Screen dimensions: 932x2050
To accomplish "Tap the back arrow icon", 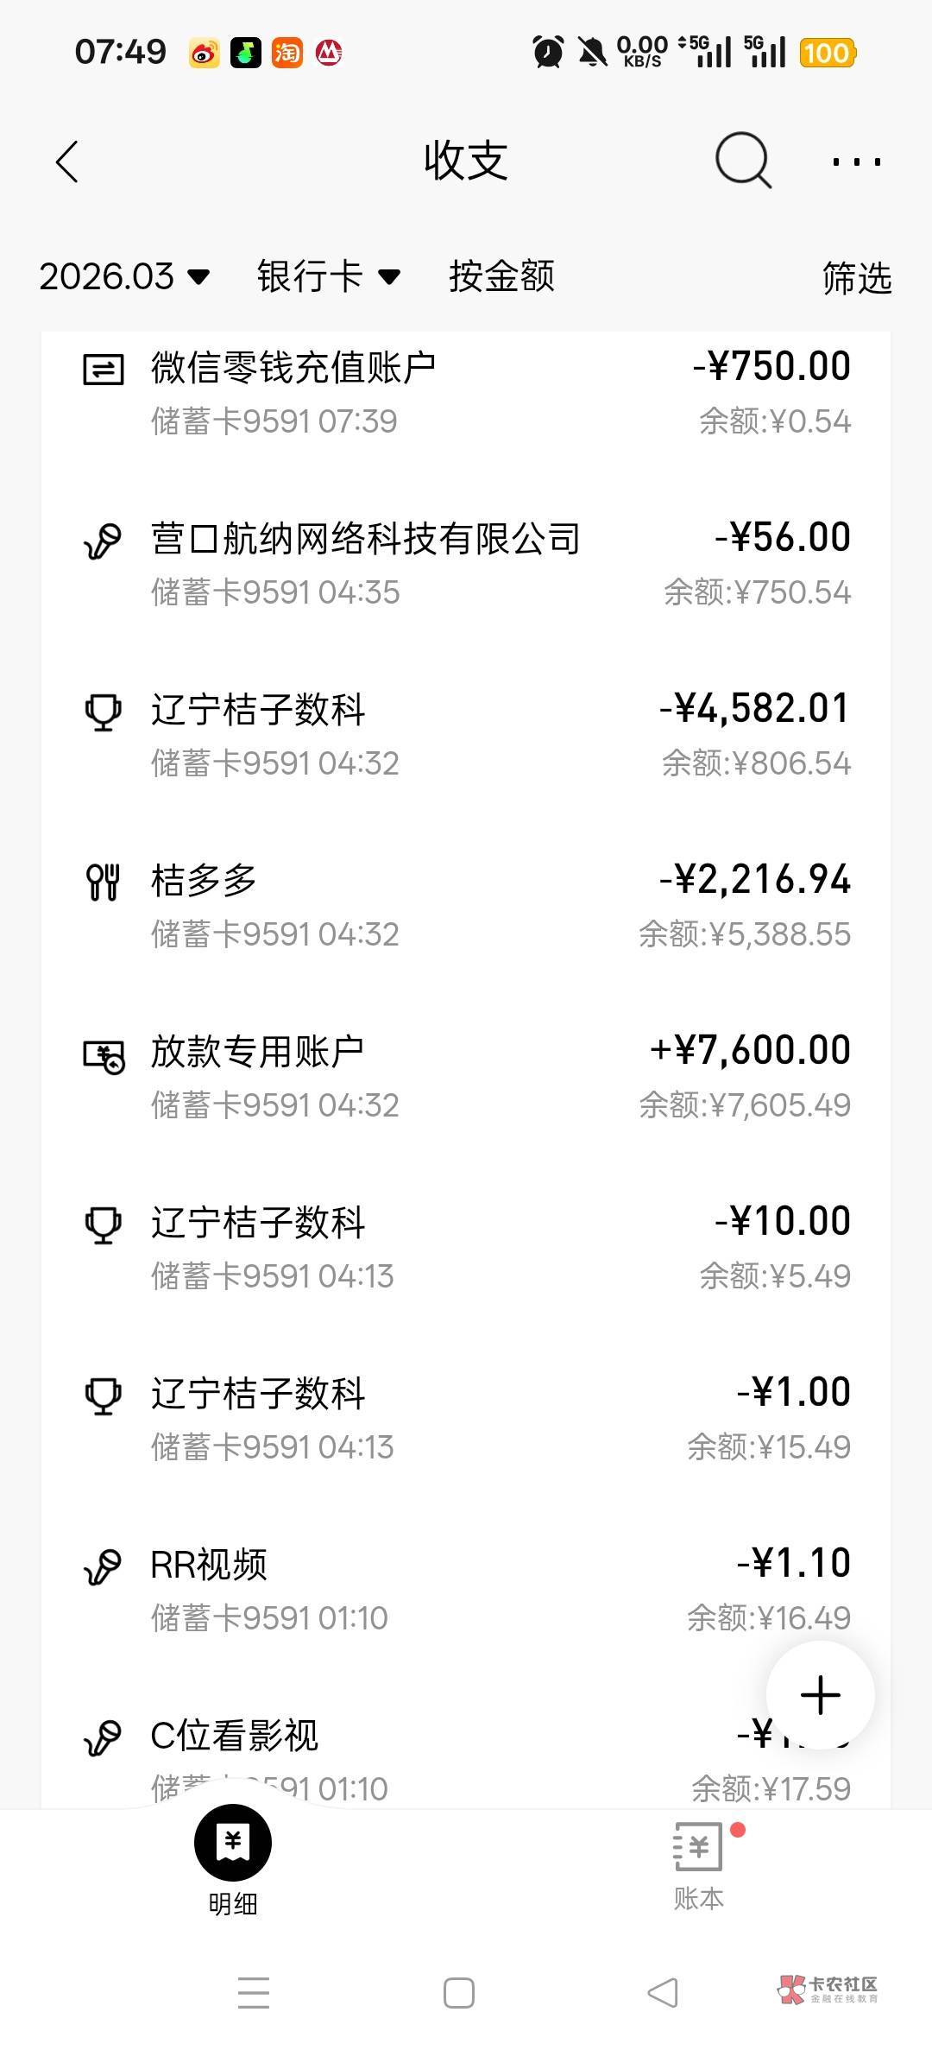I will pyautogui.click(x=67, y=161).
